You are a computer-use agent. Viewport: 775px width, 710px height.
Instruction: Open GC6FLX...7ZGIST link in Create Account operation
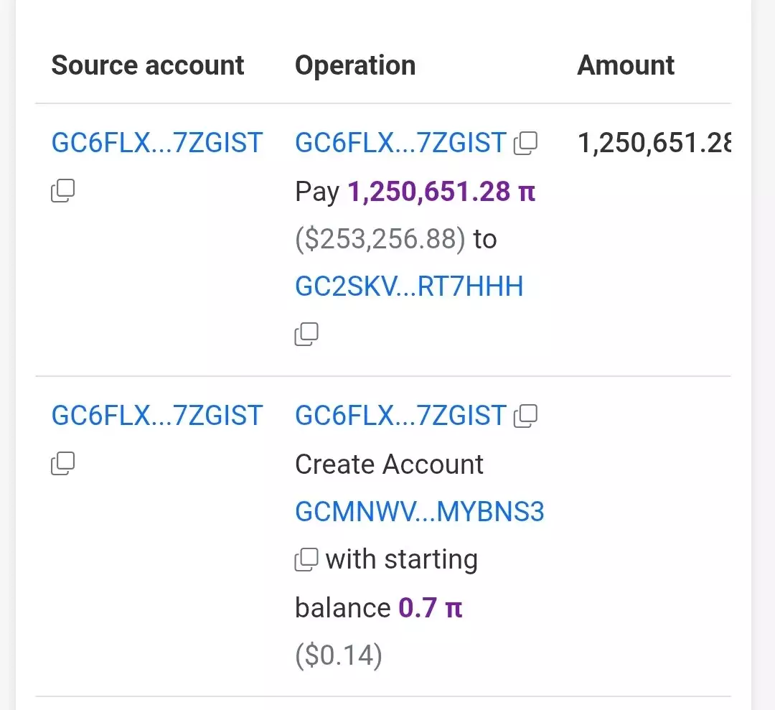[x=400, y=416]
